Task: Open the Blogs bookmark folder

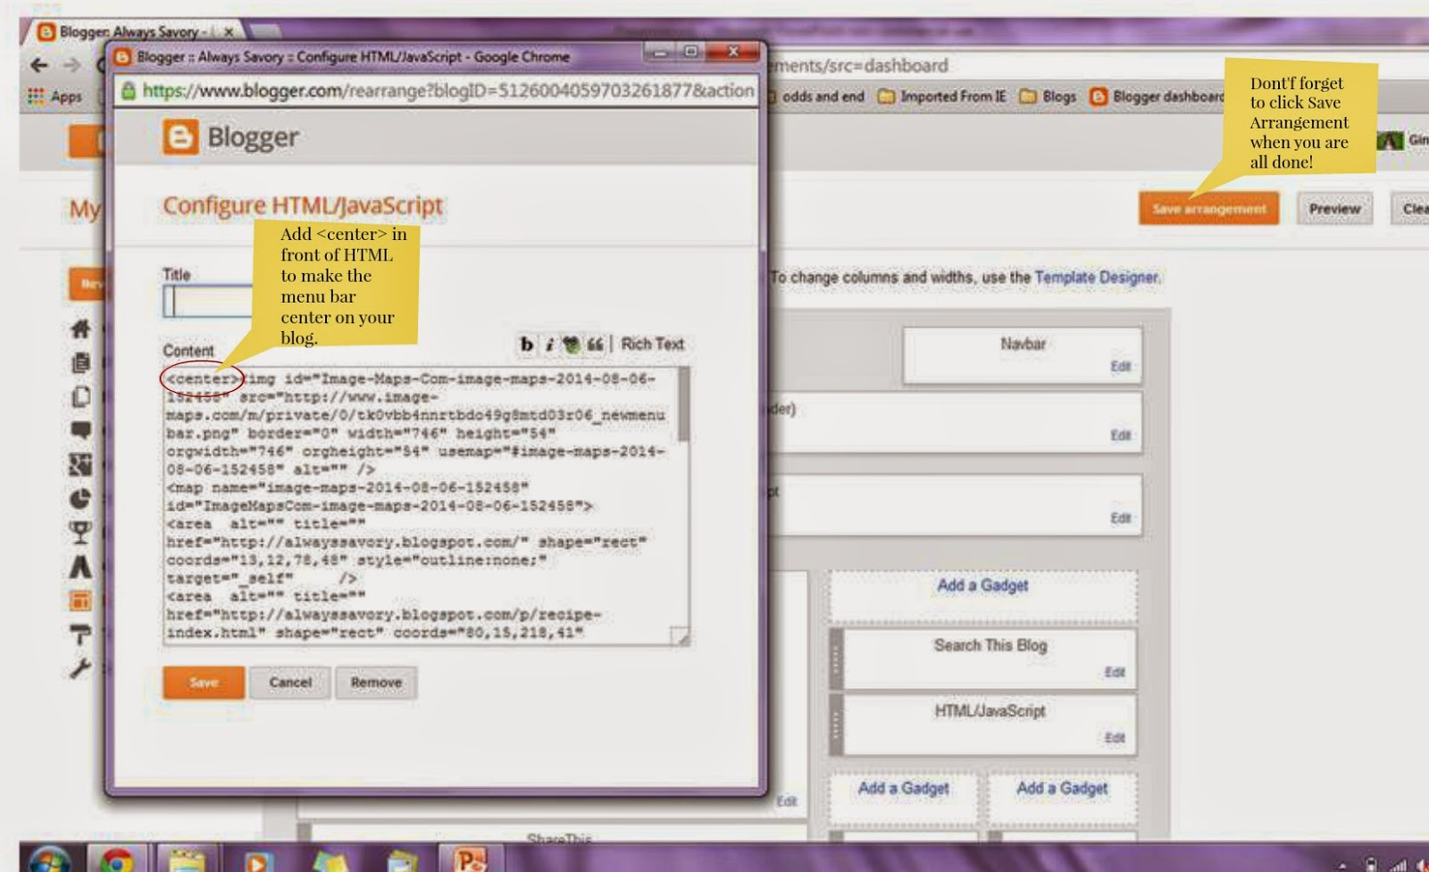Action: coord(1049,96)
